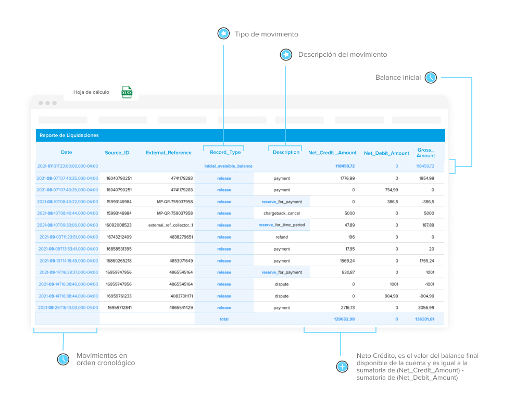
Task: Click the Record_Type column header
Action: [225, 153]
